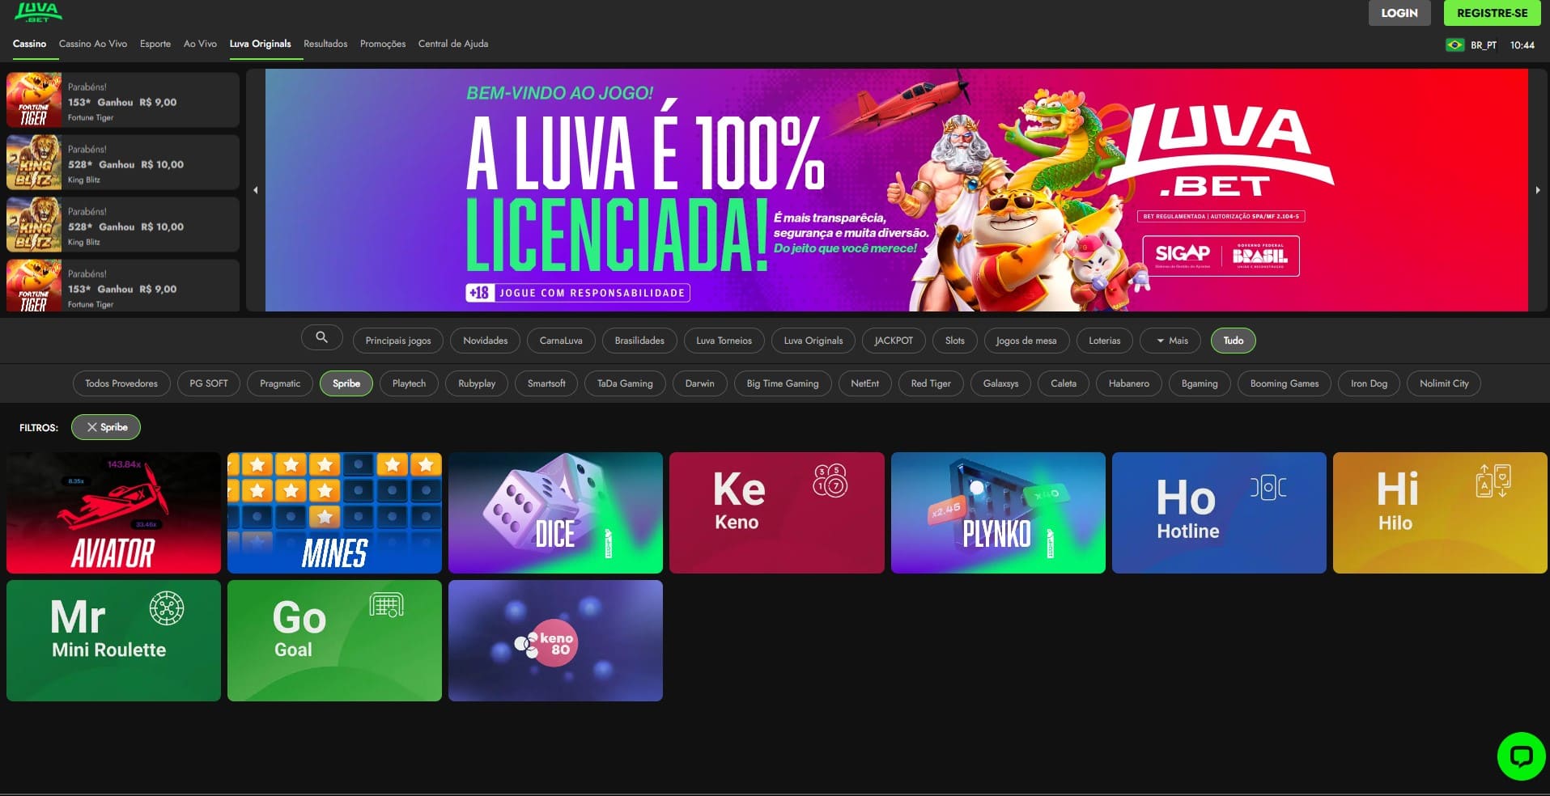Open Cassino Ao Vivo tab

(x=93, y=44)
